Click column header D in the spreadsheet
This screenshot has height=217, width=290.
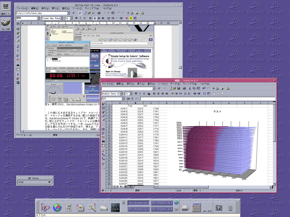[167, 103]
